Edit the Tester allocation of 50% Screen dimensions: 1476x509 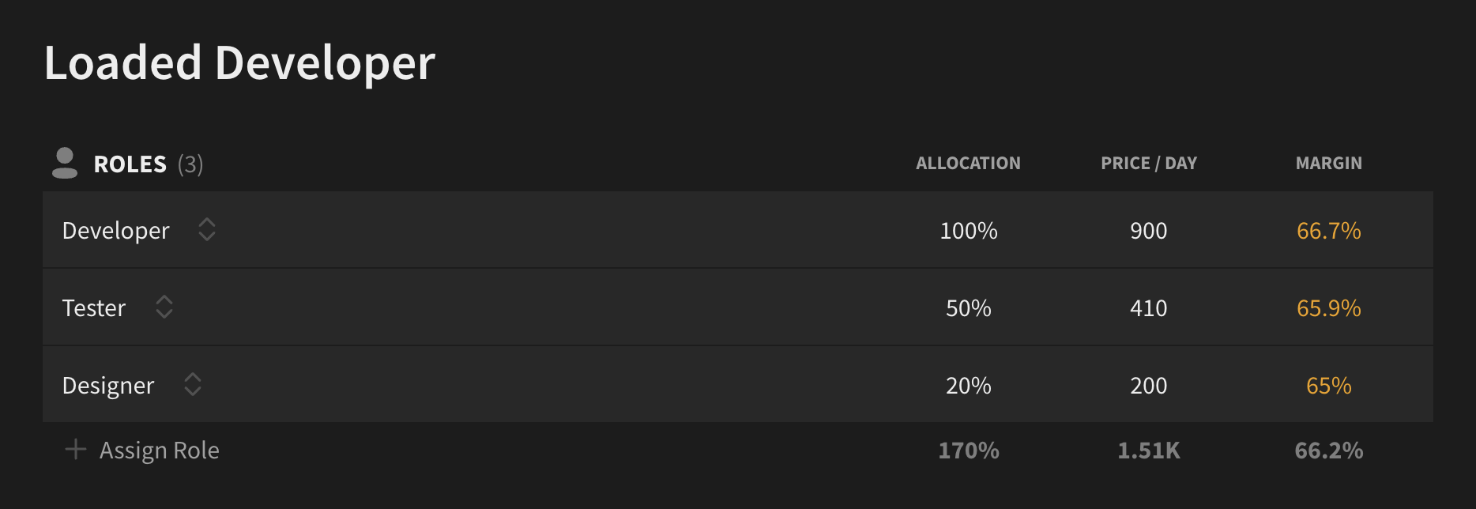tap(969, 308)
